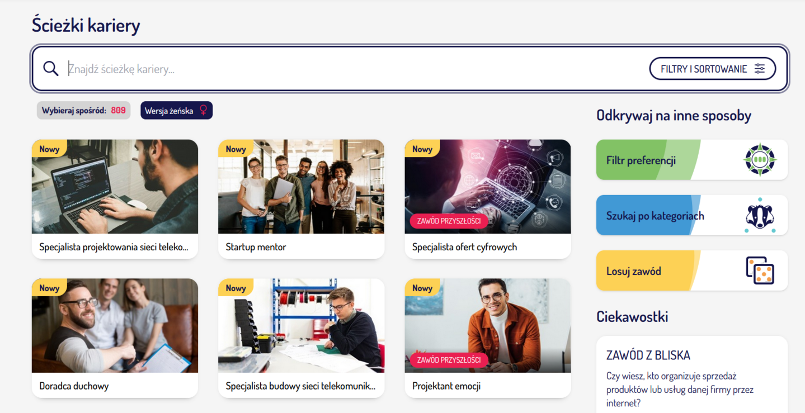Click the badger icon on category search
The height and width of the screenshot is (413, 805).
coord(760,216)
